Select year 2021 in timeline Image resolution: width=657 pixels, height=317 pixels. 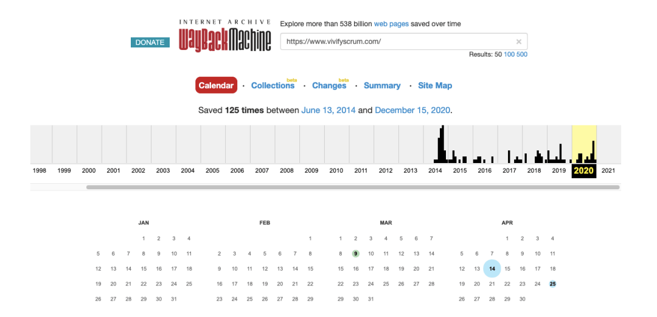click(608, 170)
